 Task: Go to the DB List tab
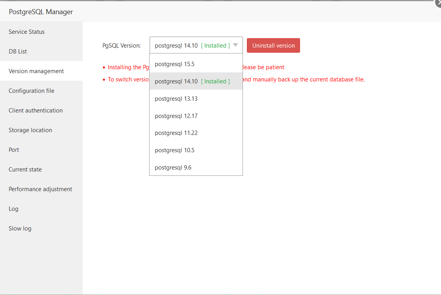coord(41,52)
